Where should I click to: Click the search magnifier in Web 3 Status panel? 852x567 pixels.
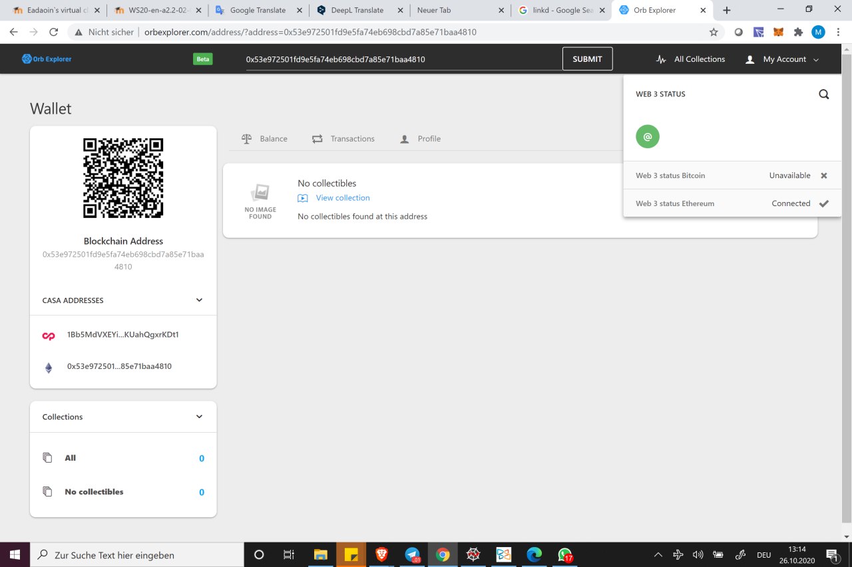[x=824, y=94]
